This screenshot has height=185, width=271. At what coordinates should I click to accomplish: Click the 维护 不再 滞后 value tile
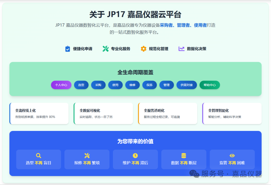[135, 159]
